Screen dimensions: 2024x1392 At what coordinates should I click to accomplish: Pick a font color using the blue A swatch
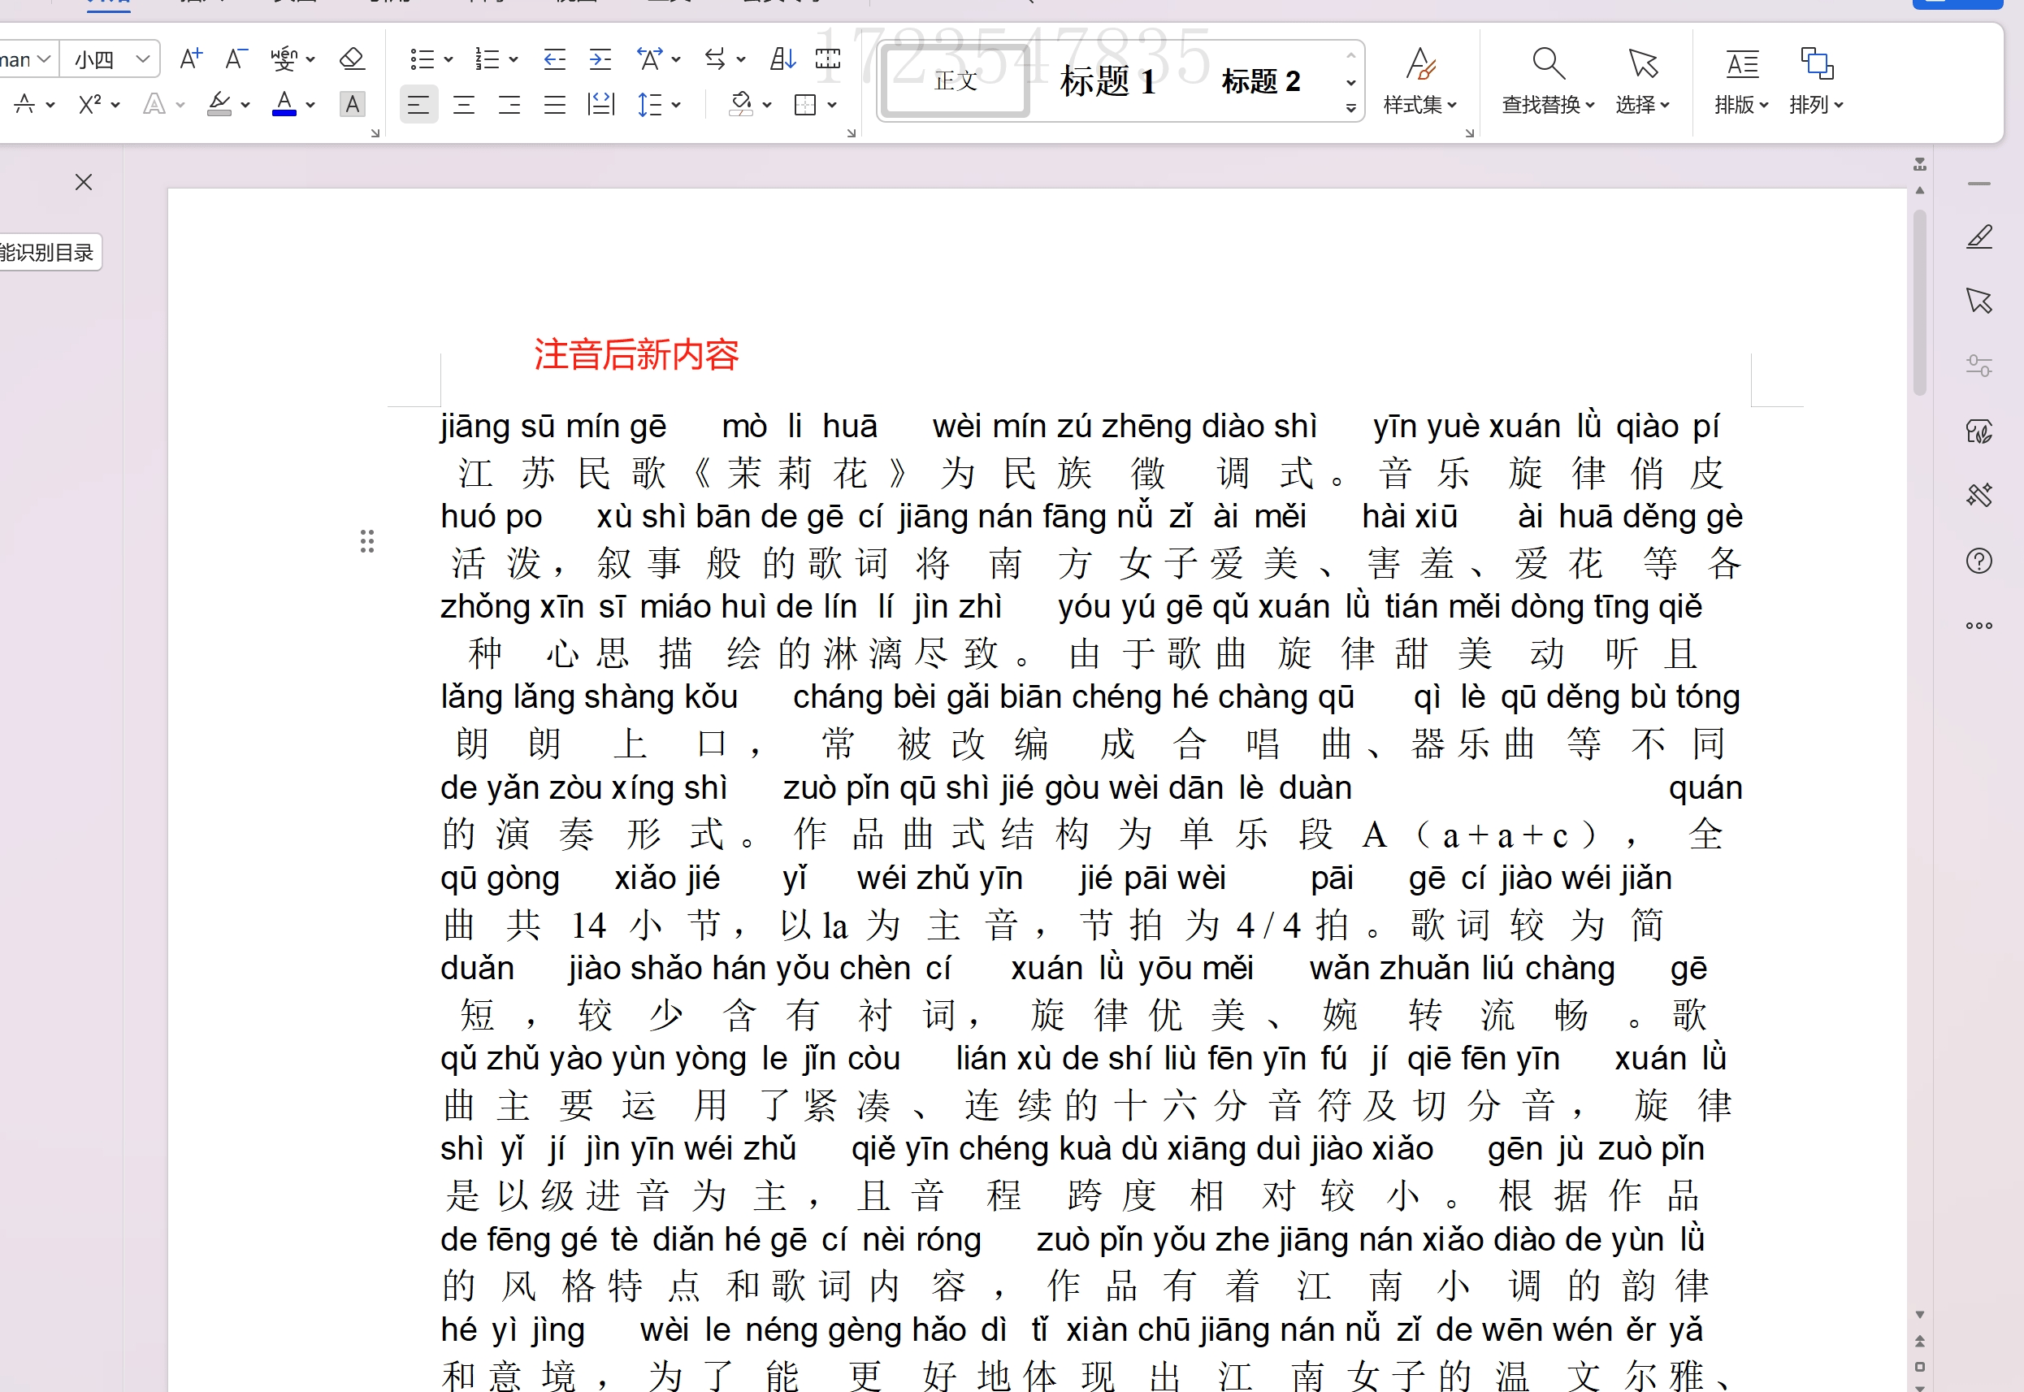click(x=284, y=103)
